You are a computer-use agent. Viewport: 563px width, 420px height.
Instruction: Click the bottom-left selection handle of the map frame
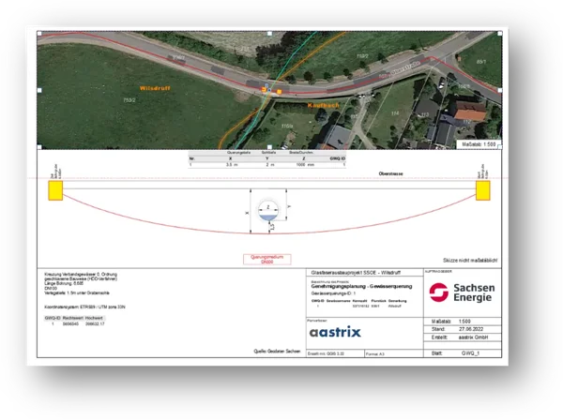click(38, 149)
